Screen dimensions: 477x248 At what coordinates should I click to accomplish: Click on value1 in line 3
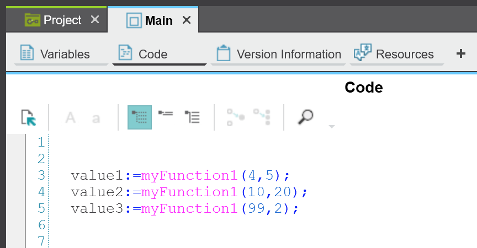[x=97, y=175]
